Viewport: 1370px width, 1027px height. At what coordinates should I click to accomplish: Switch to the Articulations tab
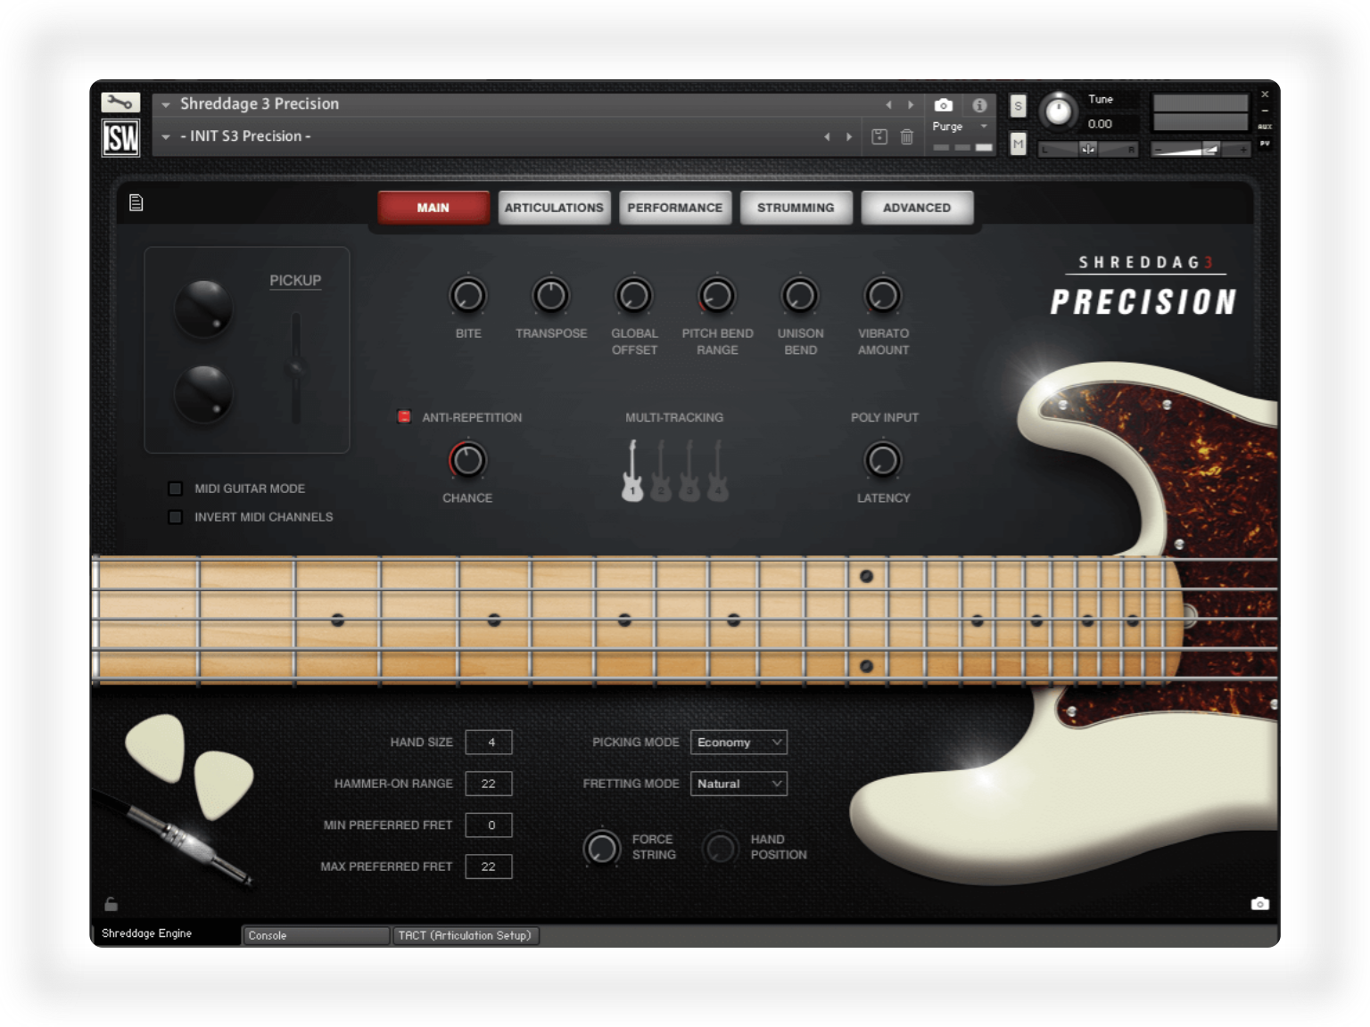[554, 208]
